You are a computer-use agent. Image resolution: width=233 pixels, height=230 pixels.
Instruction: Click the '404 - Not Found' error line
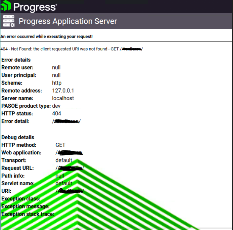click(x=72, y=49)
